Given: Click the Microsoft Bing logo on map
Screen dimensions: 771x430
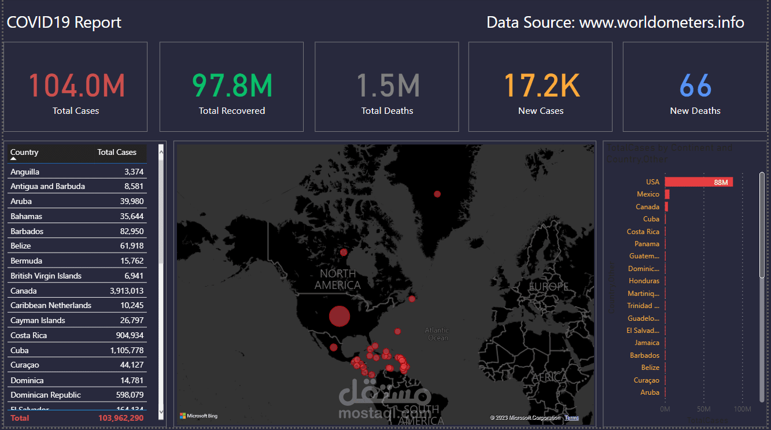Looking at the screenshot, I should click(x=198, y=416).
